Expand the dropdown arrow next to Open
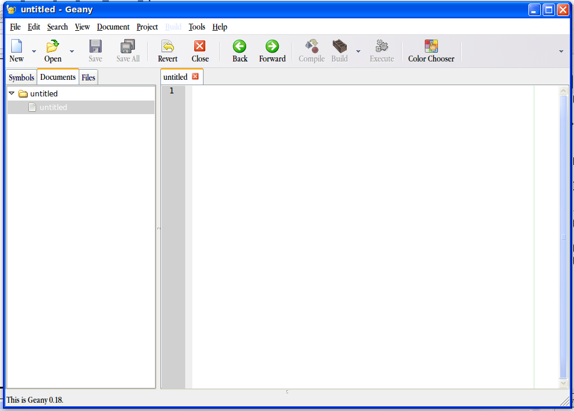Image resolution: width=574 pixels, height=411 pixels. [72, 51]
